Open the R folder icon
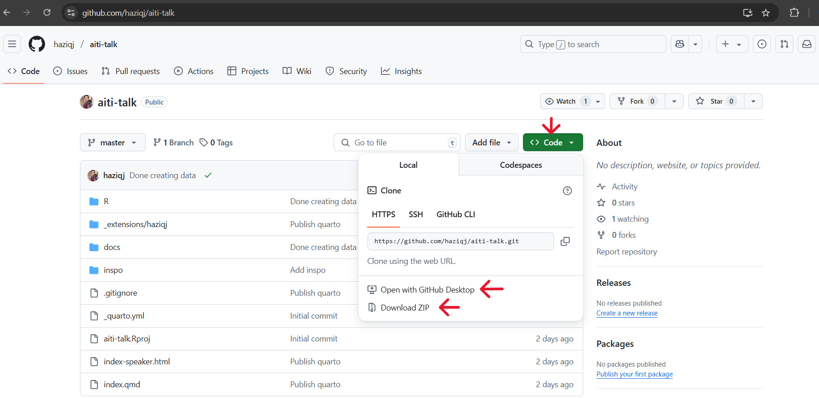This screenshot has width=819, height=398. [94, 201]
